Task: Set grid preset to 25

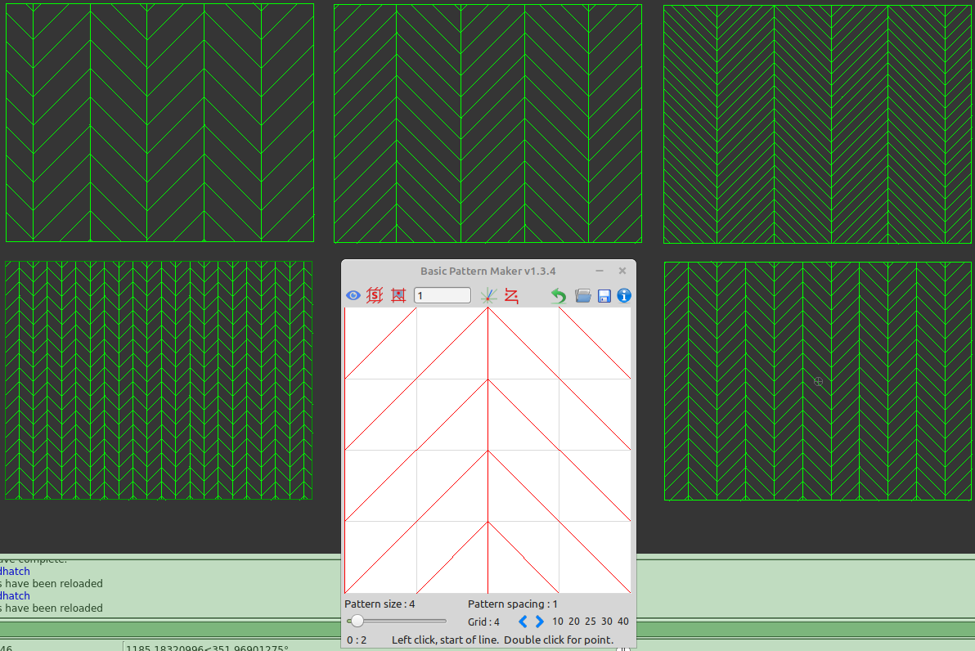Action: (591, 622)
